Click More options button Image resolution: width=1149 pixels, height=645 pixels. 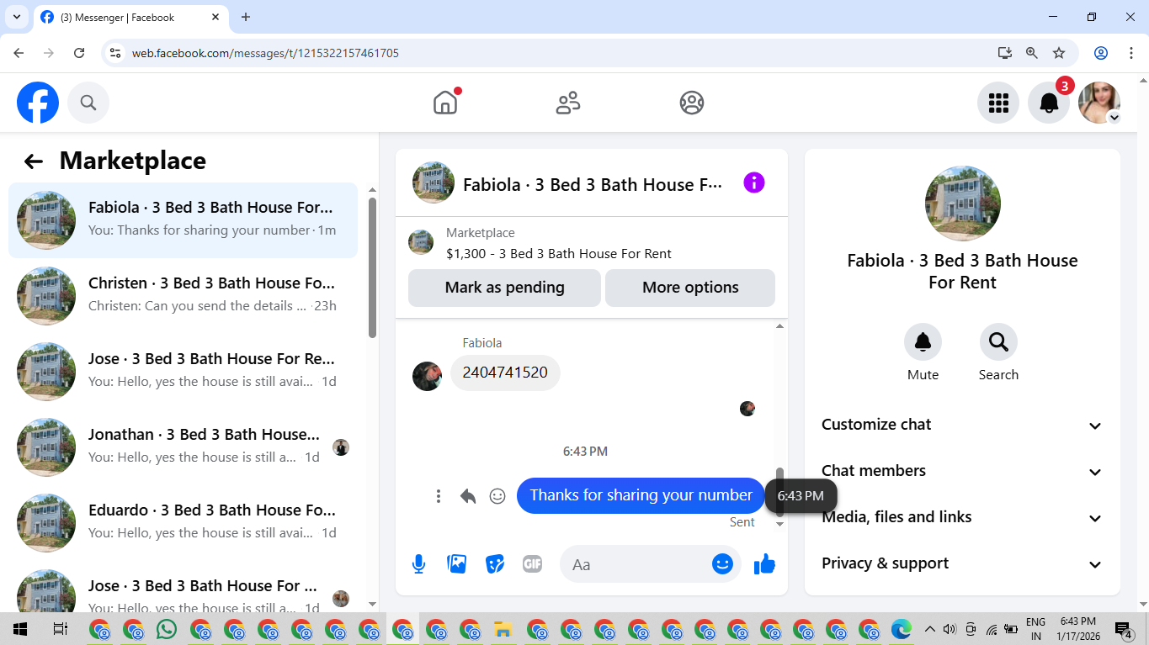pos(690,288)
